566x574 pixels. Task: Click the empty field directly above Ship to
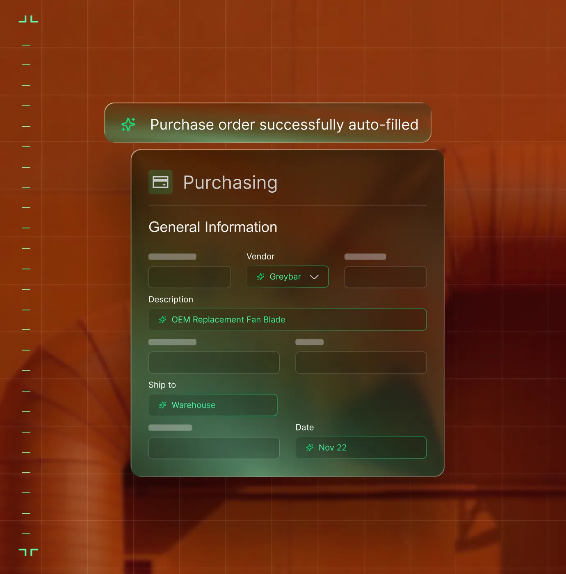(x=214, y=362)
